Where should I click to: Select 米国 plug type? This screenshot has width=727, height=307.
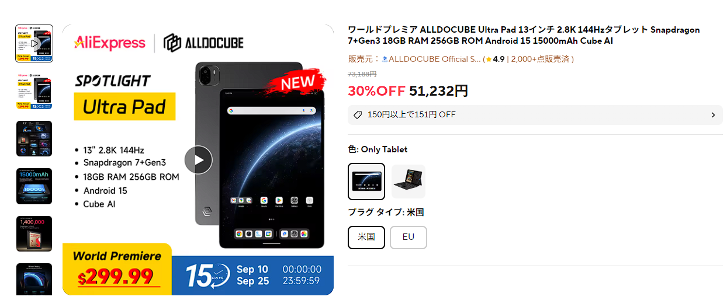pos(366,238)
